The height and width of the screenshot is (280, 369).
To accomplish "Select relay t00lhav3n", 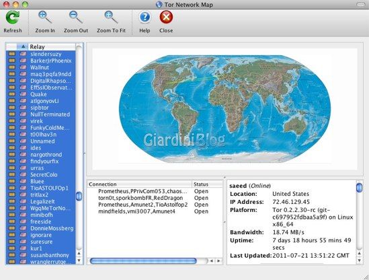I will (43, 135).
